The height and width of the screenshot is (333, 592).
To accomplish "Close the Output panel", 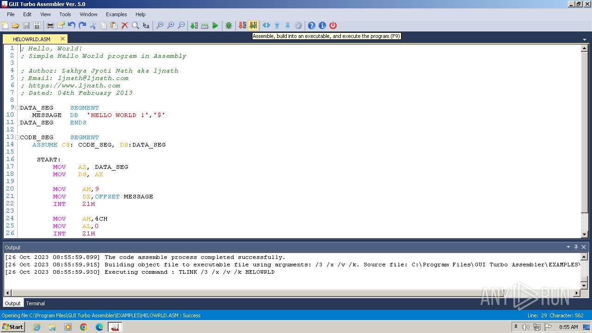I will (x=584, y=247).
